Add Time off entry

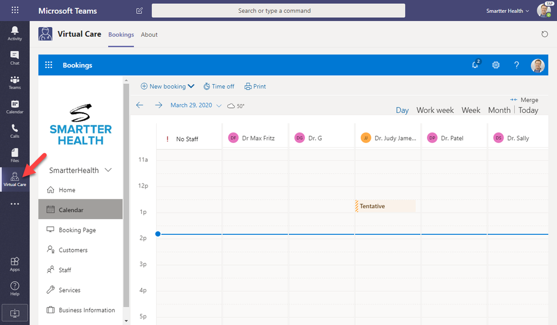[x=219, y=86]
